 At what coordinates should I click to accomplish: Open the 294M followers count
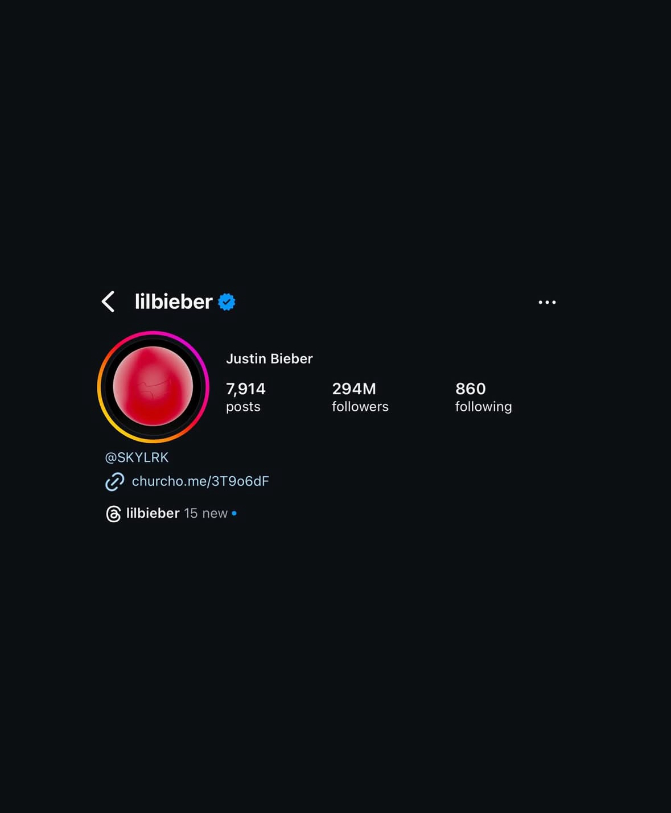pos(354,389)
